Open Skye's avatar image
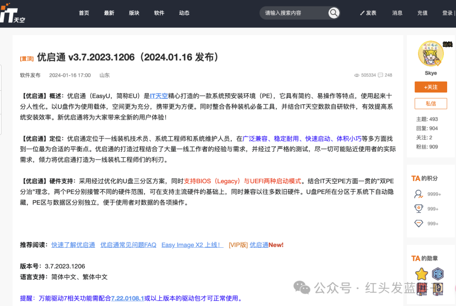This screenshot has height=306, width=456. (x=431, y=54)
